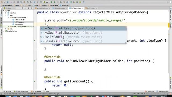Open the TODO tool window
Viewport: 172px width, 97px height.
point(46,91)
